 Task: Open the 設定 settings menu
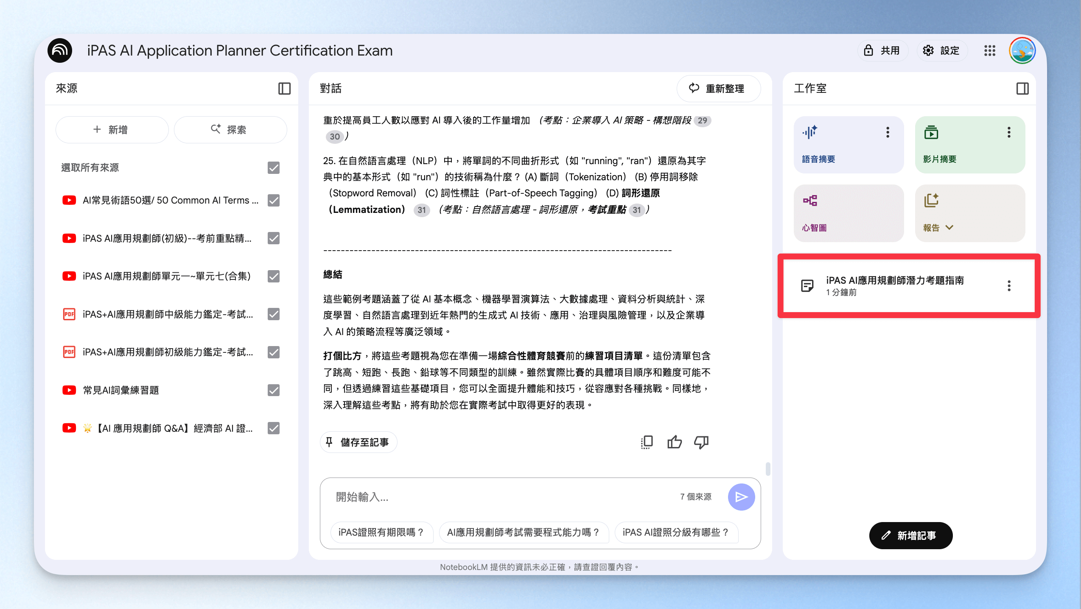click(942, 51)
